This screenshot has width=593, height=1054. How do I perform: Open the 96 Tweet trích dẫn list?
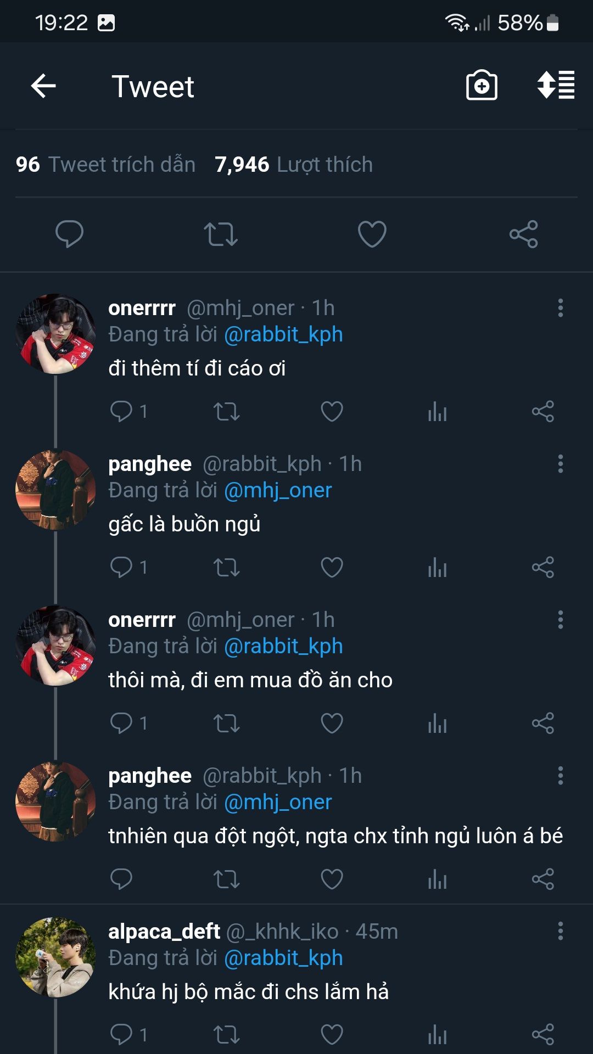point(105,165)
